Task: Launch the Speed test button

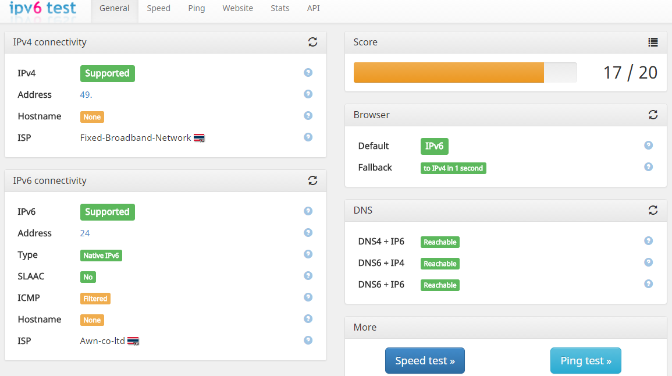Action: (425, 360)
